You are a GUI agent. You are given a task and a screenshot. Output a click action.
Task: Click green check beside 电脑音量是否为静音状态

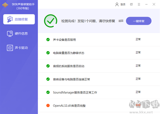pyautogui.click(x=48, y=53)
